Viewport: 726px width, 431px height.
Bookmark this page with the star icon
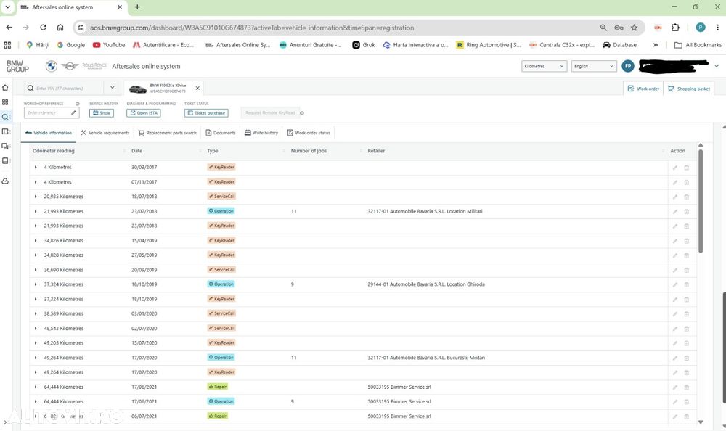(634, 28)
